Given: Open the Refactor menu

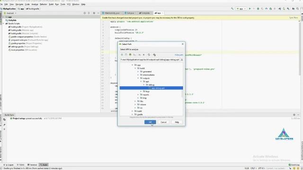Looking at the screenshot, I should 43,4.
